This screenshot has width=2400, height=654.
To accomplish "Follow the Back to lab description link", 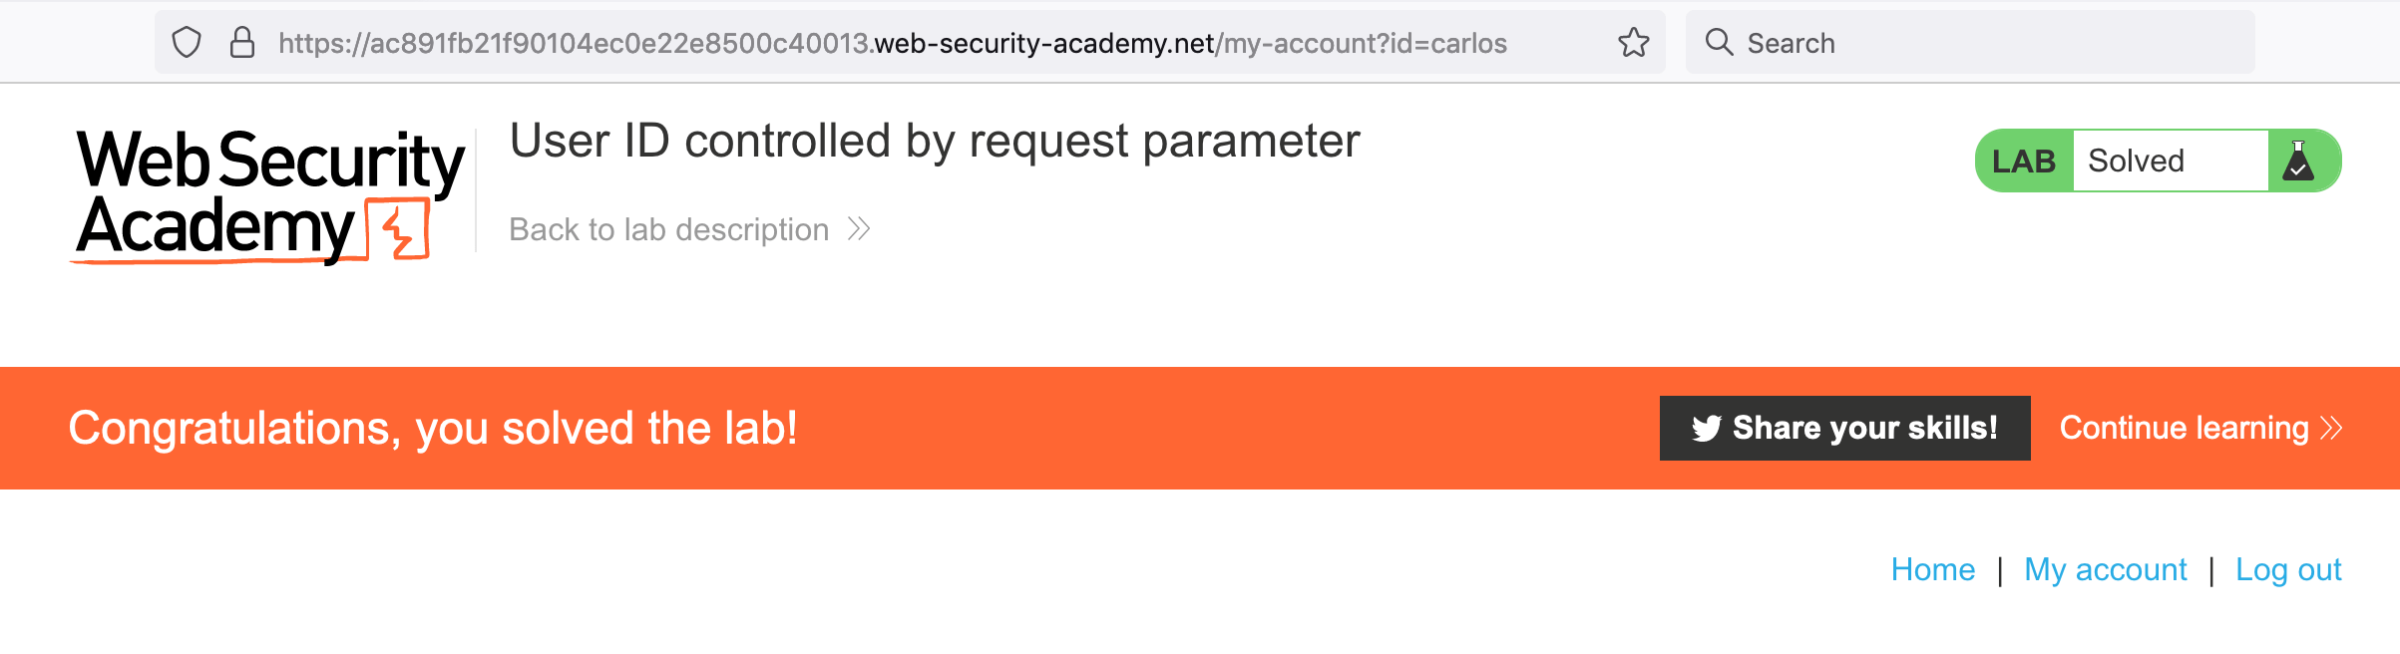I will [667, 229].
